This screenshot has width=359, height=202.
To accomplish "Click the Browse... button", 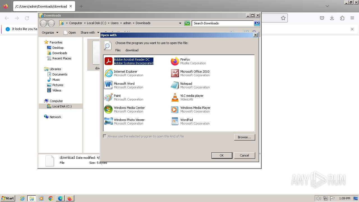I will 245,137.
